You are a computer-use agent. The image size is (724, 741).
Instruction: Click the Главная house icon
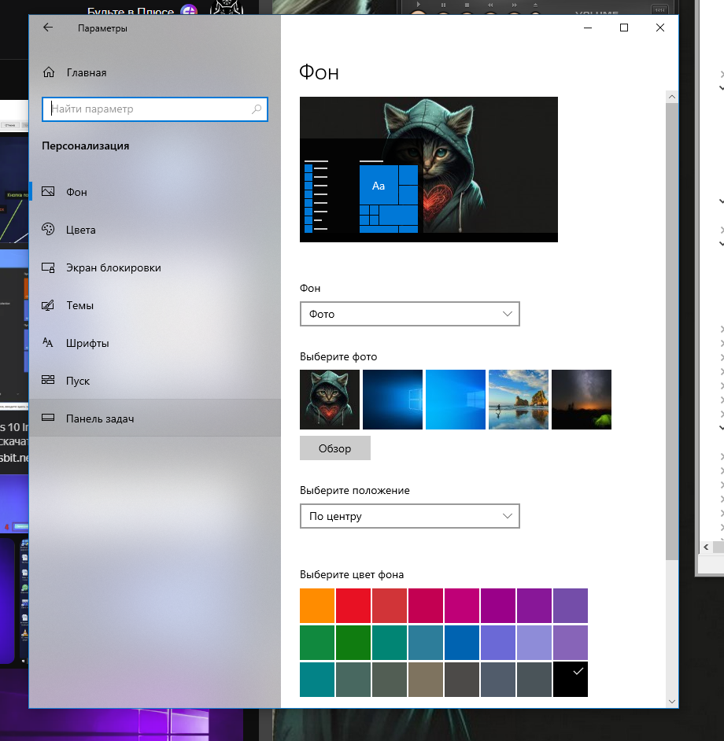click(x=48, y=72)
